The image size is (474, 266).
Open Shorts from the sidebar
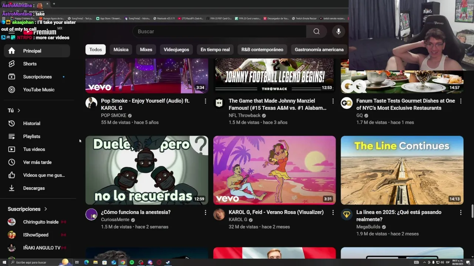37,64
